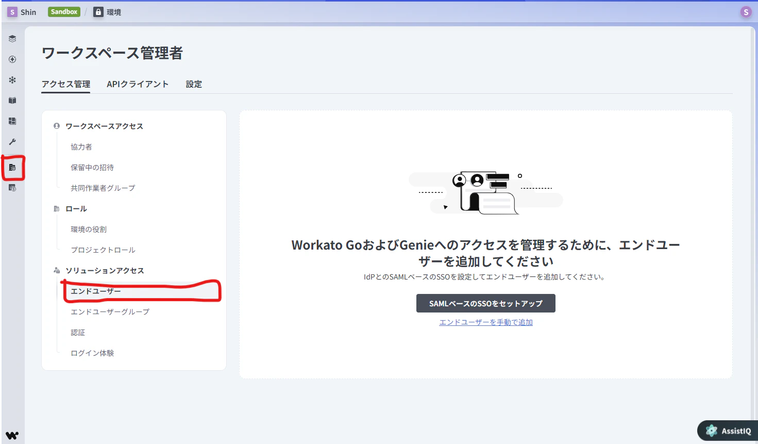Click the ワークスペースアクセス section heading

click(x=104, y=126)
